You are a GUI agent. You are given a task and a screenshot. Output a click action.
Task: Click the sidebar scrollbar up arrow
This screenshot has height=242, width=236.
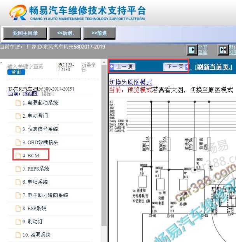tap(104, 63)
